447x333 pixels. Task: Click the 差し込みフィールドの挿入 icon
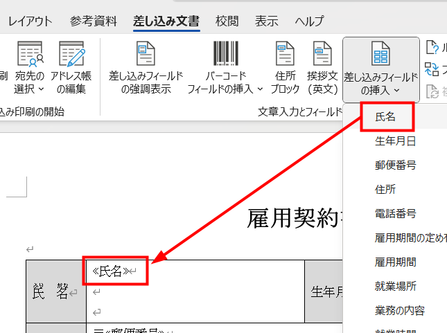tap(380, 54)
